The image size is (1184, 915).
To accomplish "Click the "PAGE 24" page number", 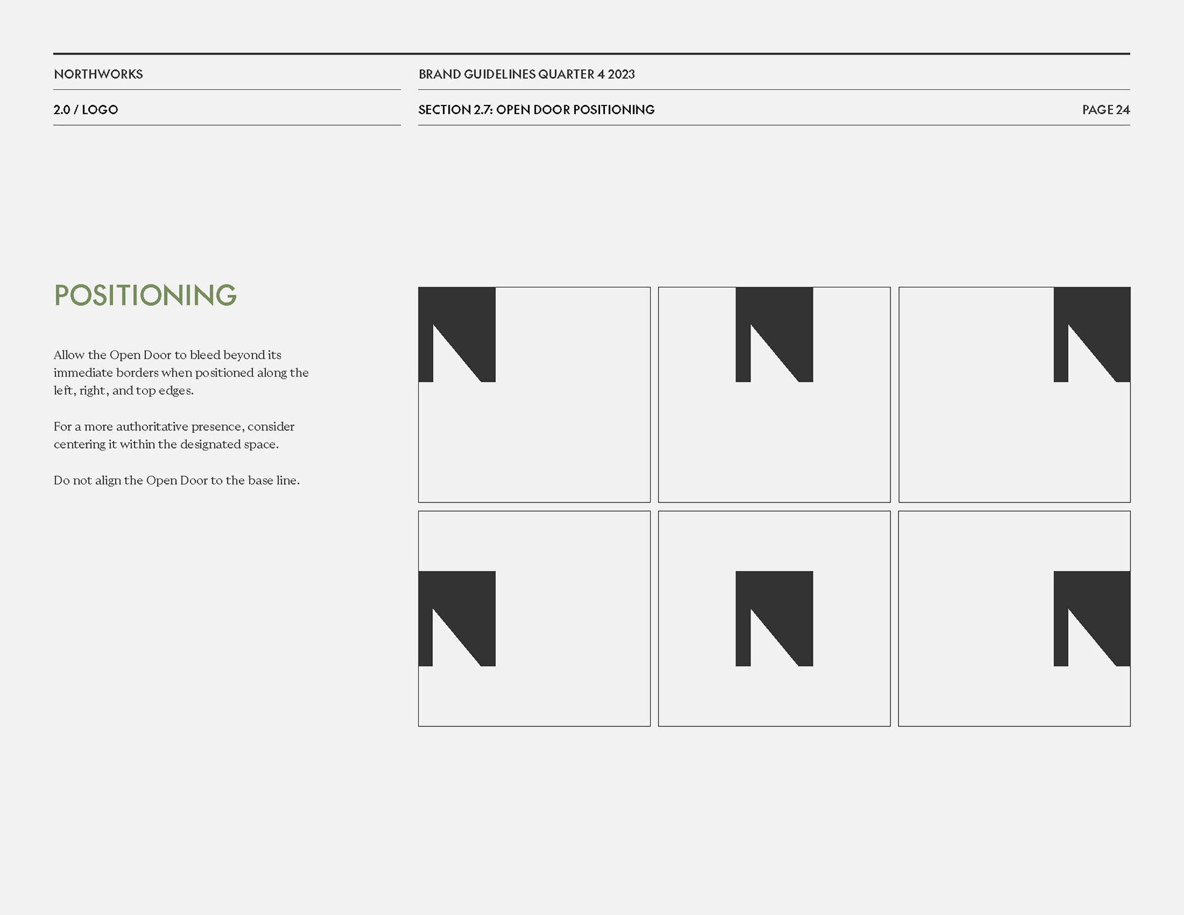I will pos(1106,110).
